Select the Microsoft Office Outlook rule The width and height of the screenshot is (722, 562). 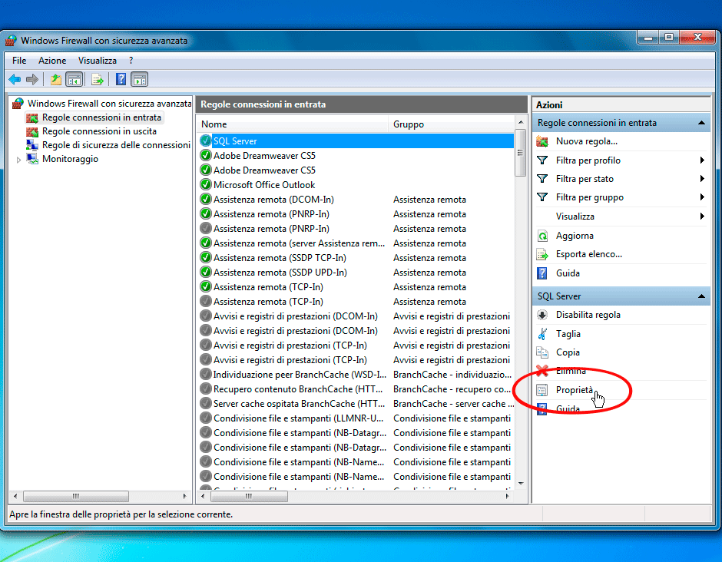(264, 184)
